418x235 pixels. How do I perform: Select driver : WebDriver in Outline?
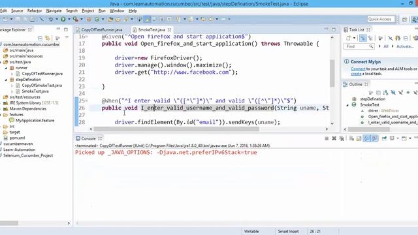point(383,111)
